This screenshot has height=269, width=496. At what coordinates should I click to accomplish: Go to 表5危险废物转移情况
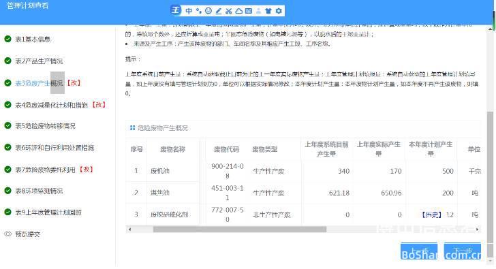pyautogui.click(x=45, y=126)
